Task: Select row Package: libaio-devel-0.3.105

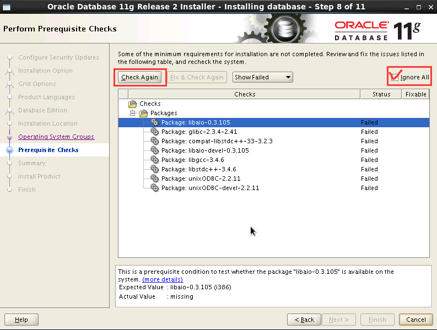Action: [274, 150]
